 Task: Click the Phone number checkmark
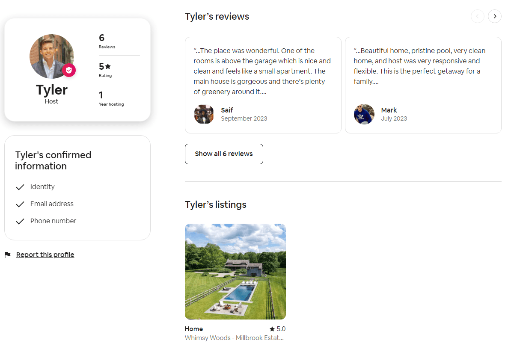point(20,221)
